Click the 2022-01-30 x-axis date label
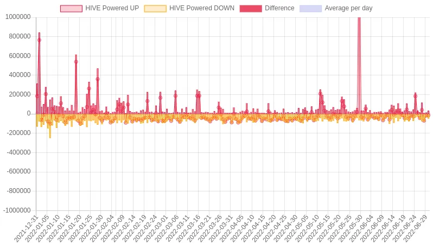This screenshot has width=433, height=244. [x=91, y=229]
